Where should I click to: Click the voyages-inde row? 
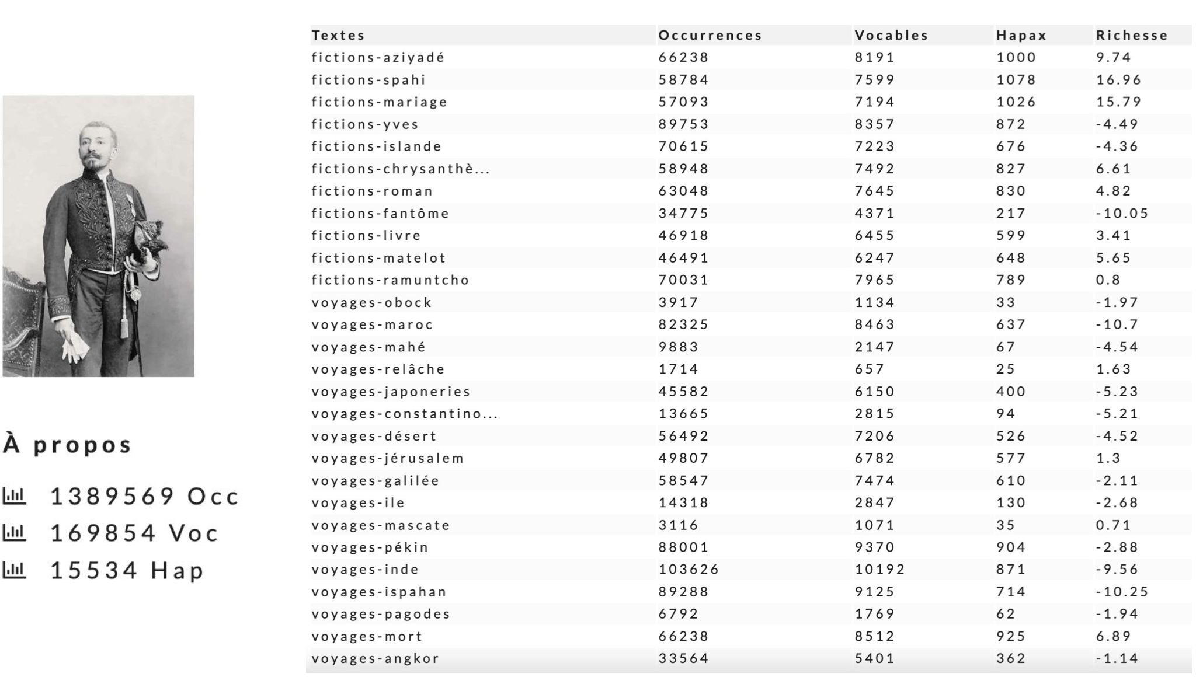[x=751, y=569]
